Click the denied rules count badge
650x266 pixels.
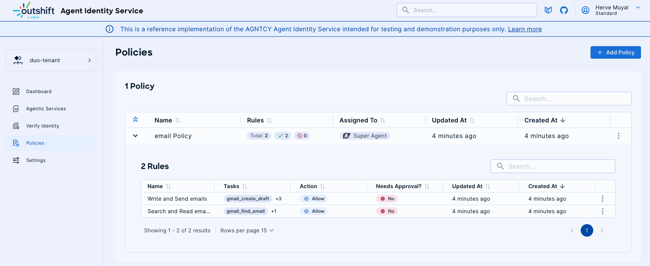[302, 136]
